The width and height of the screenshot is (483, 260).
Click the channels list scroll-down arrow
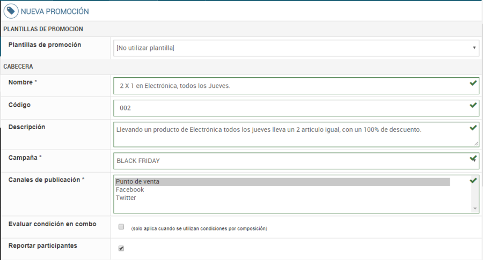click(474, 209)
